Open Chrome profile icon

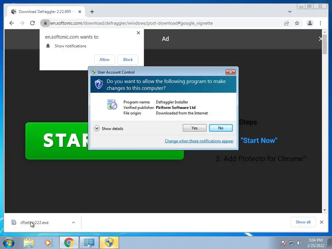(310, 23)
